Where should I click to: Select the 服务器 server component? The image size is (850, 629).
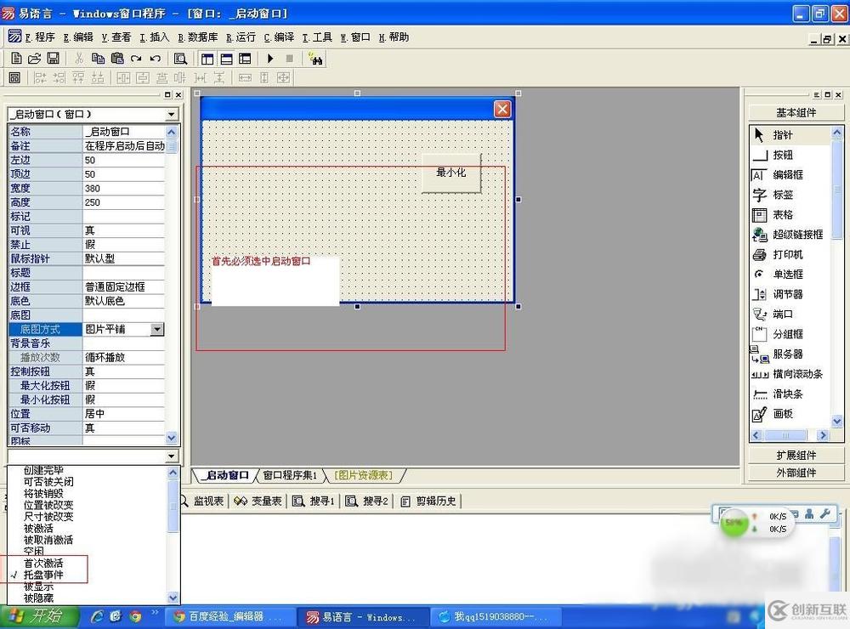click(x=790, y=354)
